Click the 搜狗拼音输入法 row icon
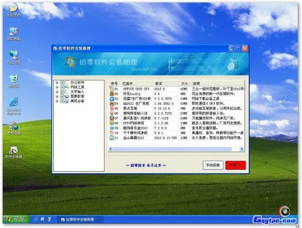 (x=112, y=113)
